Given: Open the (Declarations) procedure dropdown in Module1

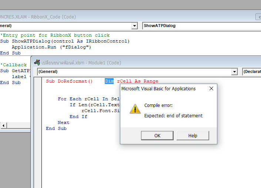Looking at the screenshot, I should point(252,71).
